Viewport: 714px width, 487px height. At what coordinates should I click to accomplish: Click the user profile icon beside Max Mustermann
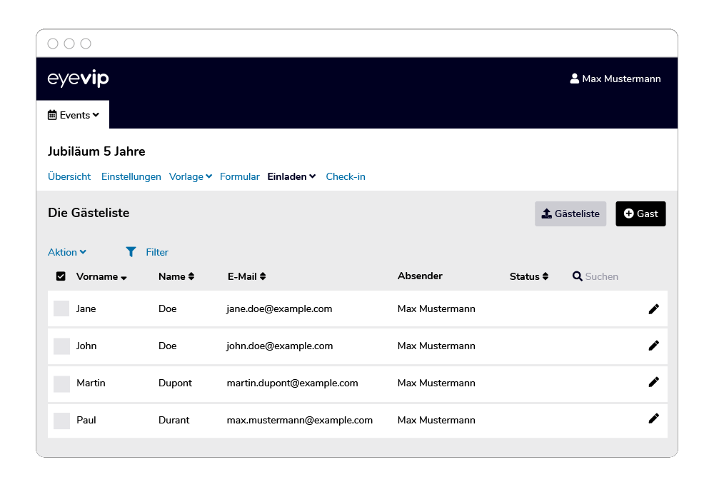click(x=574, y=79)
